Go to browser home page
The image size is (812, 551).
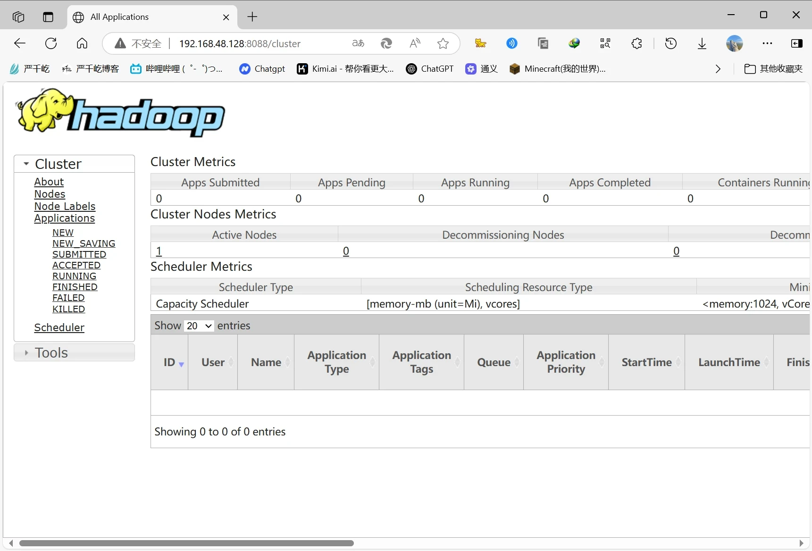tap(82, 43)
